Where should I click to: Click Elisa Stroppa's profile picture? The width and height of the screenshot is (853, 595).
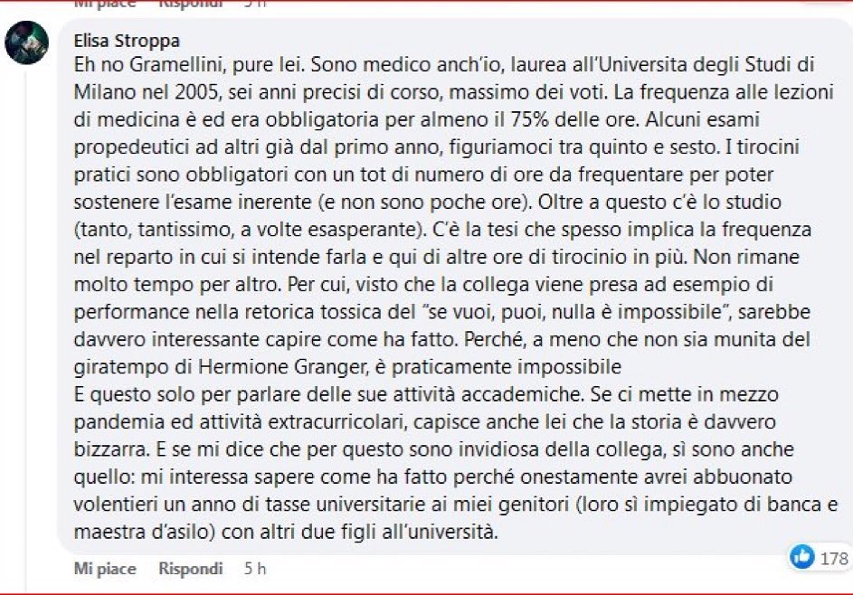(26, 42)
